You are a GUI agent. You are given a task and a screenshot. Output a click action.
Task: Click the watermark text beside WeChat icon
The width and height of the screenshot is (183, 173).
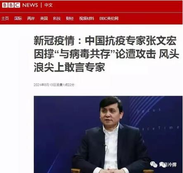168,165
